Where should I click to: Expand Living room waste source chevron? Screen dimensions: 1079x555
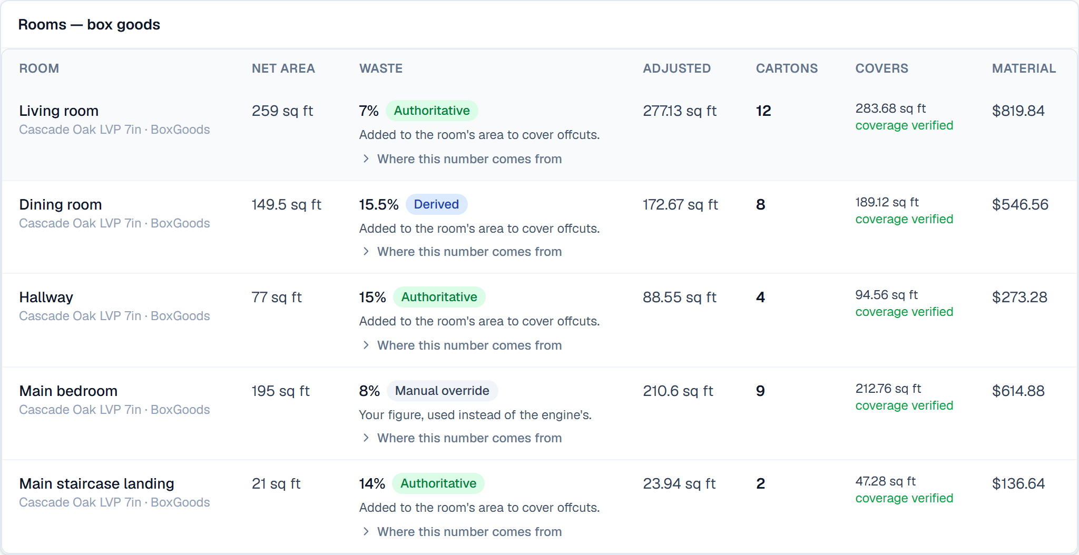(366, 158)
